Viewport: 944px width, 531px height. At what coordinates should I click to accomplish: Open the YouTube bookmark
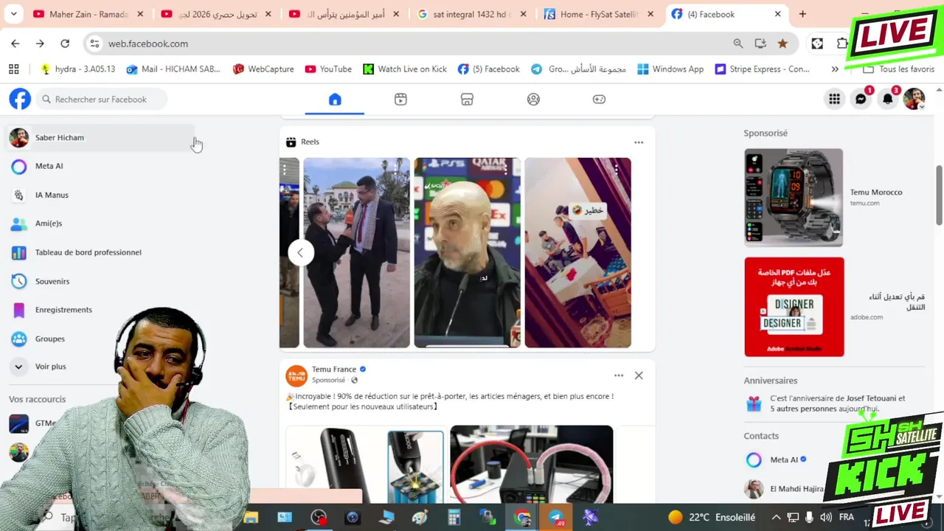coord(328,69)
